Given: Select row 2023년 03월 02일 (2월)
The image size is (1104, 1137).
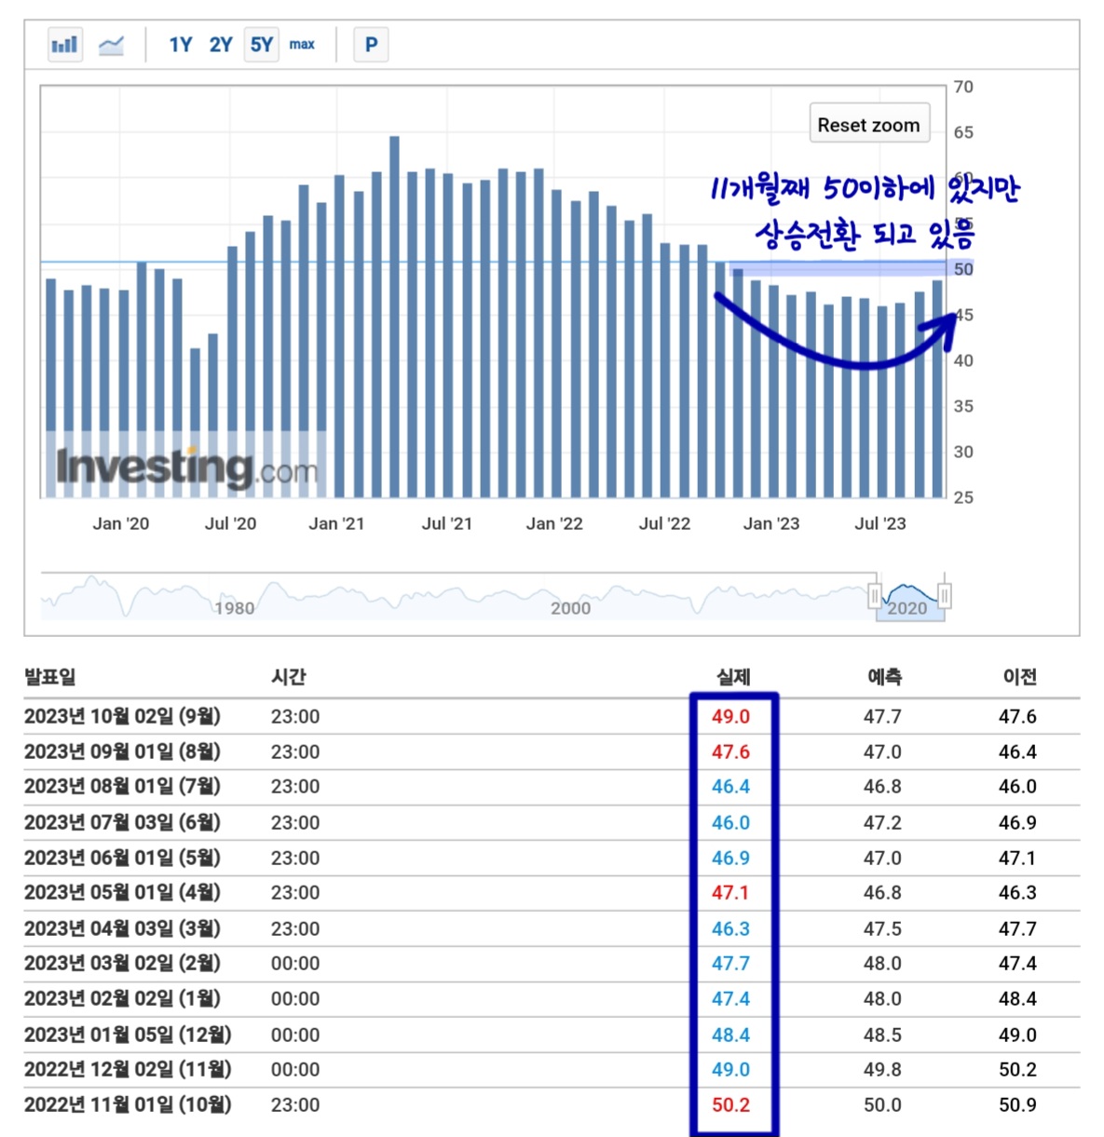Looking at the screenshot, I should (552, 964).
